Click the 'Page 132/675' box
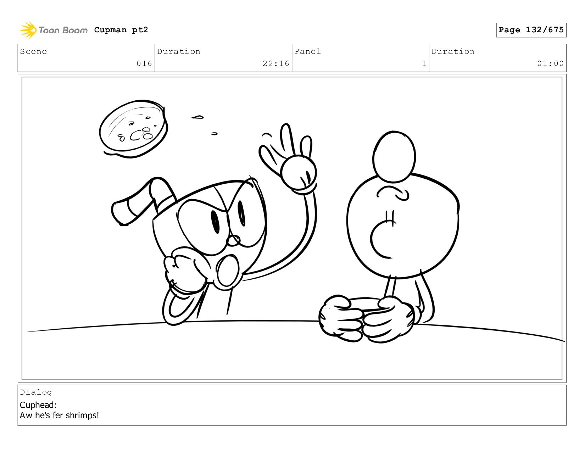Image resolution: width=585 pixels, height=452 pixels. click(531, 30)
